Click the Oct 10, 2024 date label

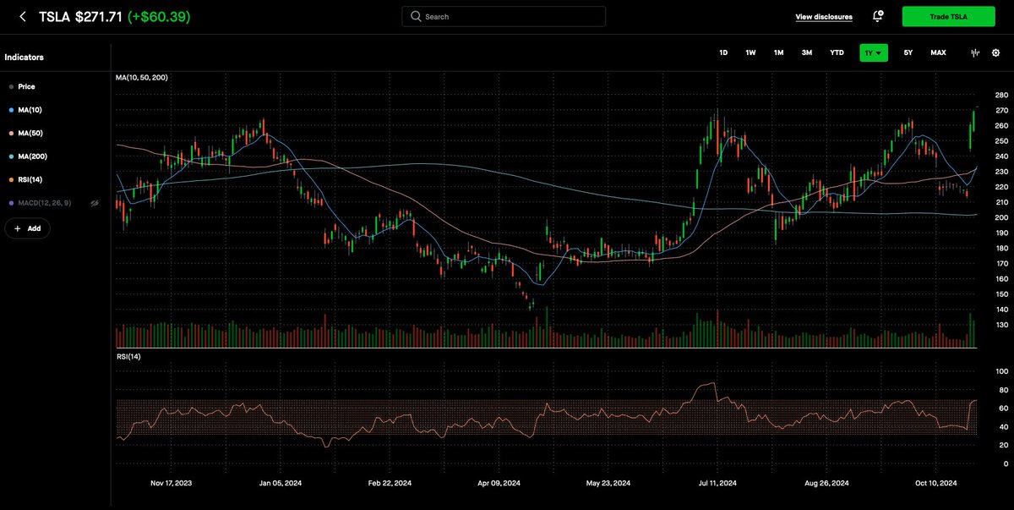(x=935, y=484)
